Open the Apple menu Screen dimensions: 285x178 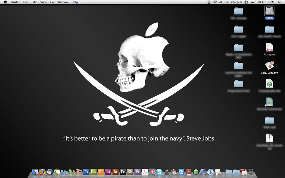(x=5, y=2)
